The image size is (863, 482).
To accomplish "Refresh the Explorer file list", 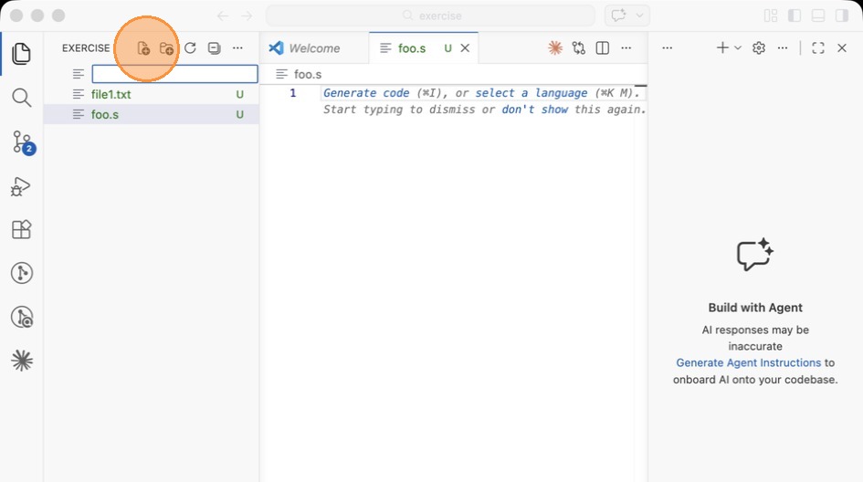I will pyautogui.click(x=190, y=48).
